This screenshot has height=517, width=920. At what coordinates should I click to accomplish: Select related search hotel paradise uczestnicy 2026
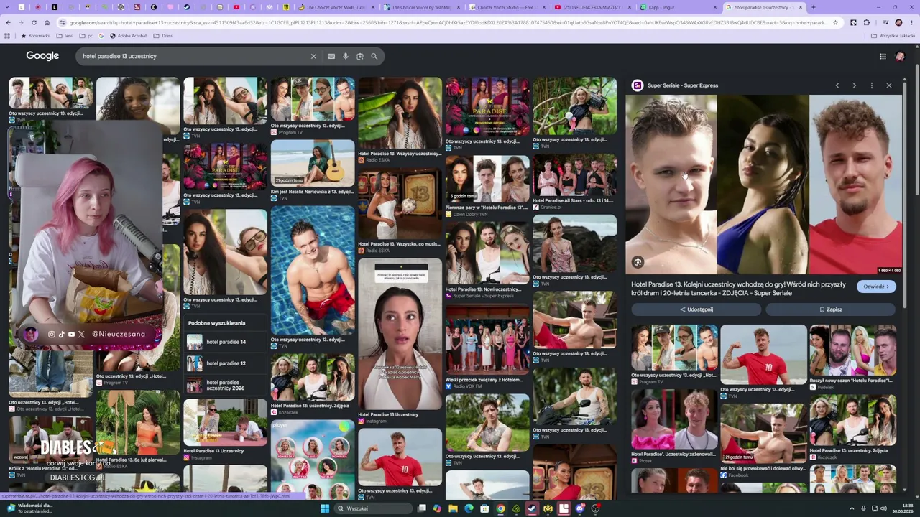click(x=226, y=385)
